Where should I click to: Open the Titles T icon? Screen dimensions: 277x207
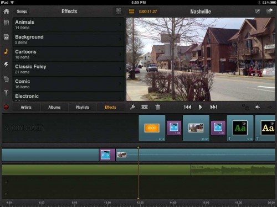click(6, 93)
